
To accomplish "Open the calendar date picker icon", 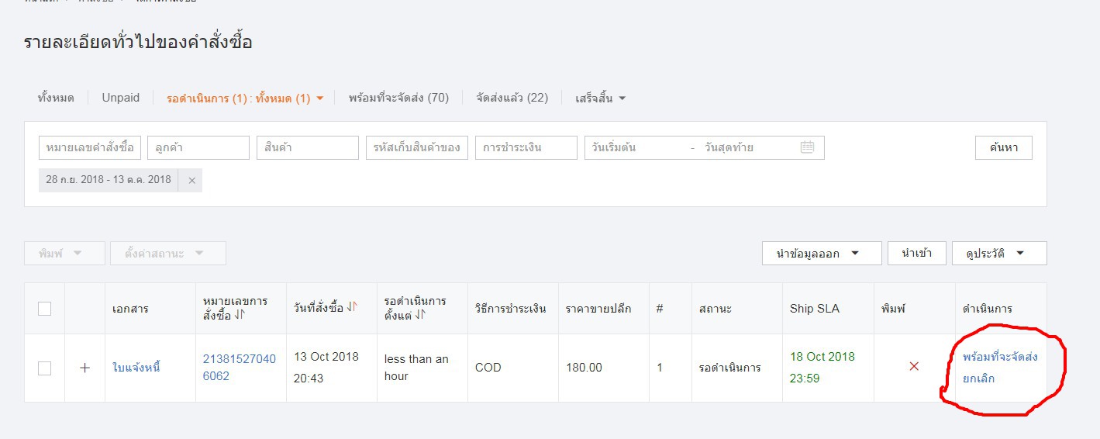I will point(807,147).
